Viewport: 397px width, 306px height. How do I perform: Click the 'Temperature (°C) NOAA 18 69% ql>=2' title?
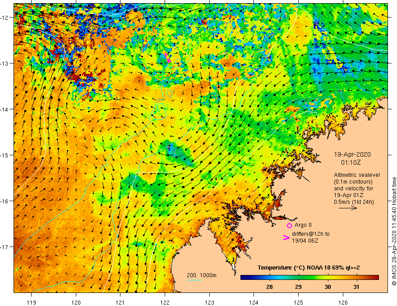pos(309,268)
